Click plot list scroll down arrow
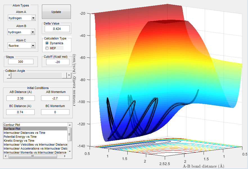Image resolution: width=248 pixels, height=169 pixels. click(x=70, y=152)
